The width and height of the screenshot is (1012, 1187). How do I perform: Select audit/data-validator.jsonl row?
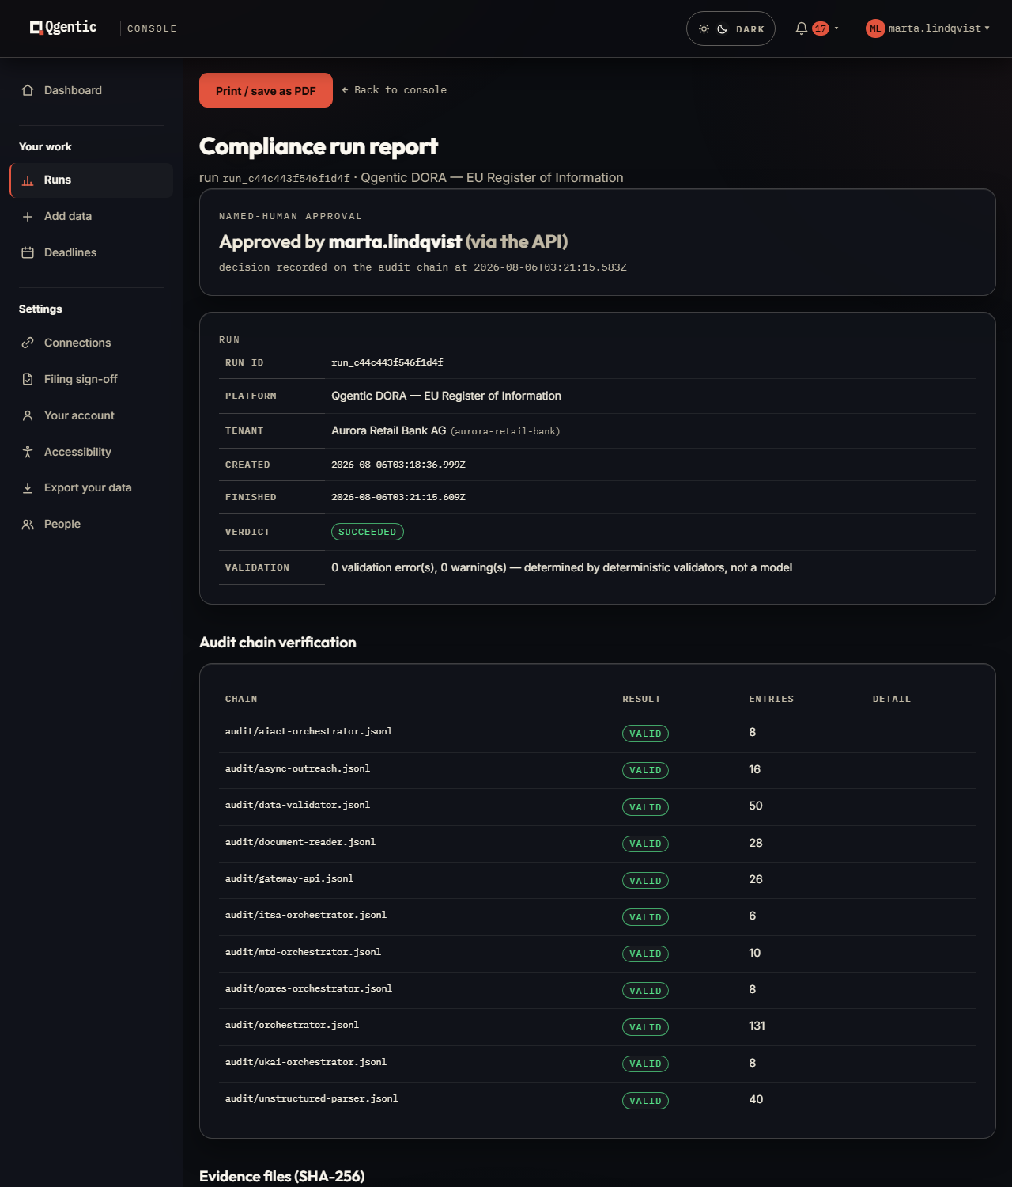coord(598,807)
